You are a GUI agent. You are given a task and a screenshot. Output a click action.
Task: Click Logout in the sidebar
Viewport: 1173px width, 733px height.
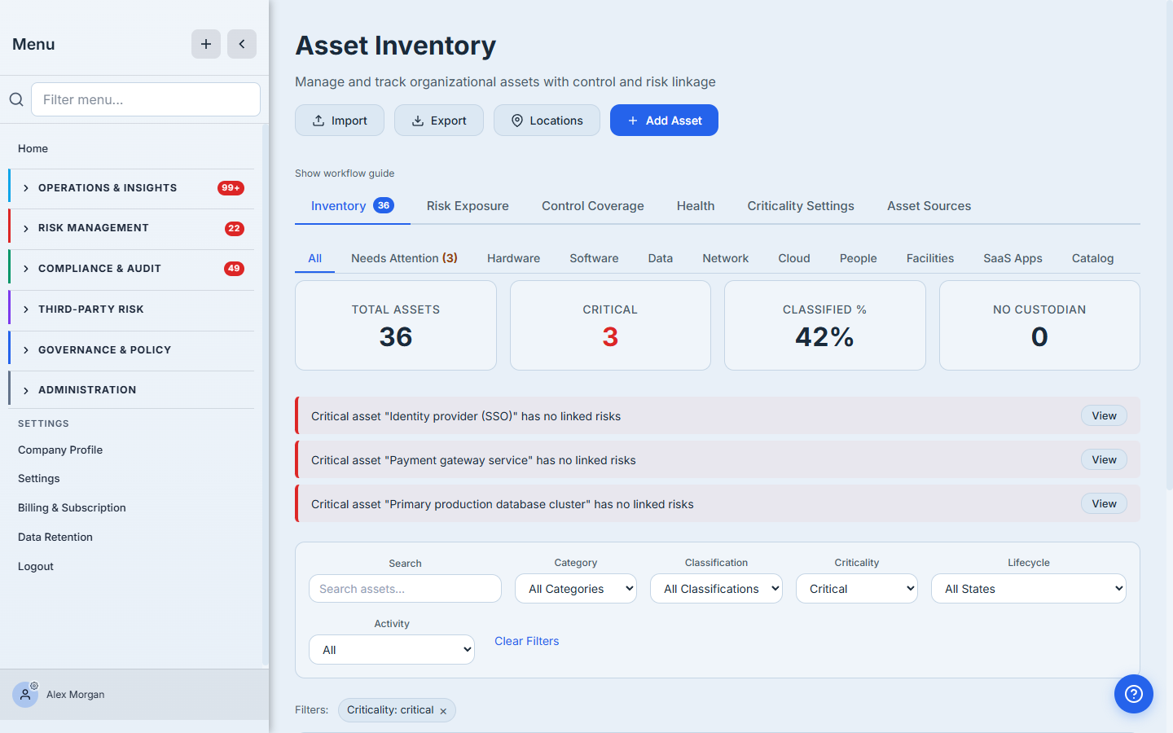(x=36, y=567)
